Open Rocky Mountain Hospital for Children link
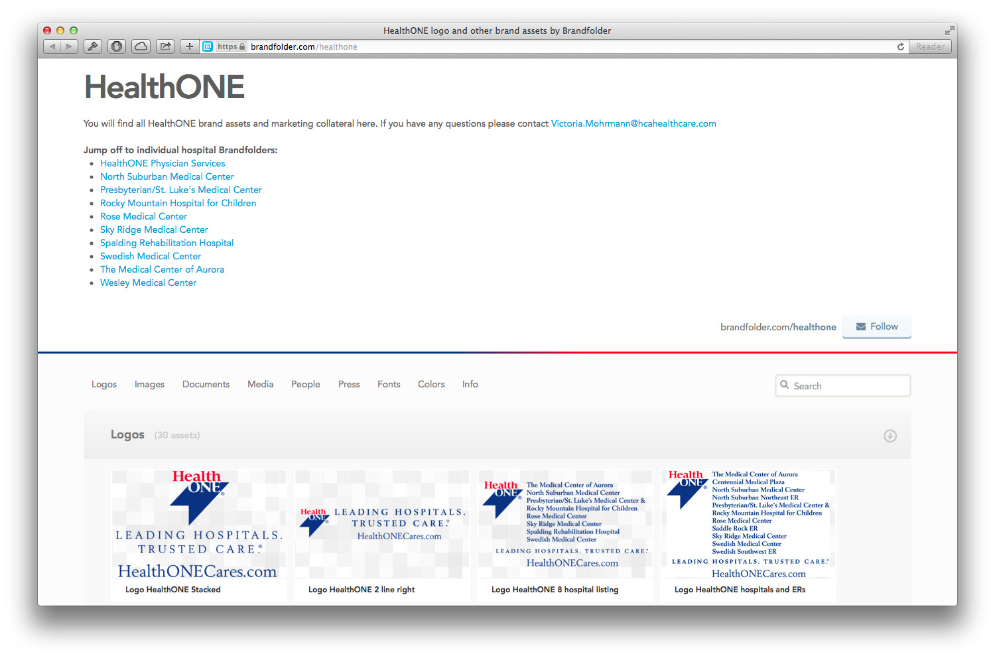Viewport: 995px width, 658px height. coord(178,203)
